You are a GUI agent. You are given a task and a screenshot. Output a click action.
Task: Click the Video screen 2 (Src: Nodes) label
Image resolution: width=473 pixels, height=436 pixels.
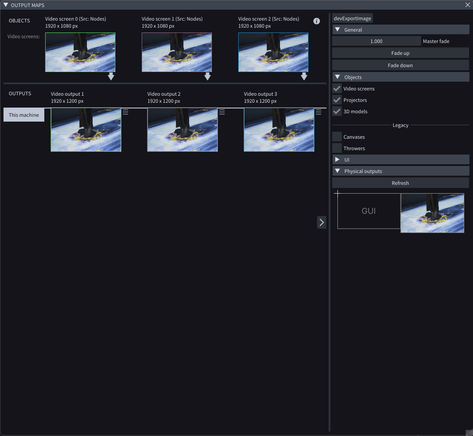269,19
